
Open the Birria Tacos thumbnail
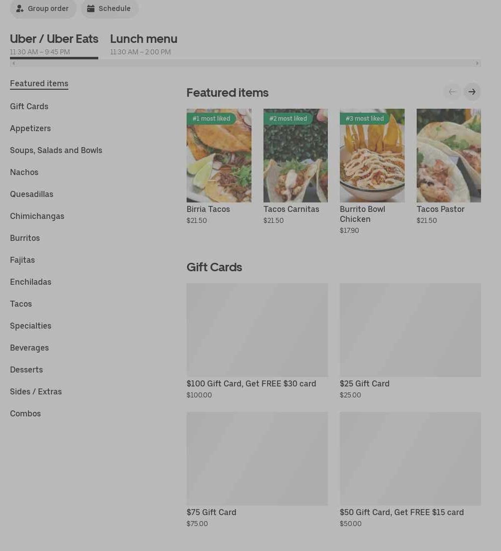[219, 155]
